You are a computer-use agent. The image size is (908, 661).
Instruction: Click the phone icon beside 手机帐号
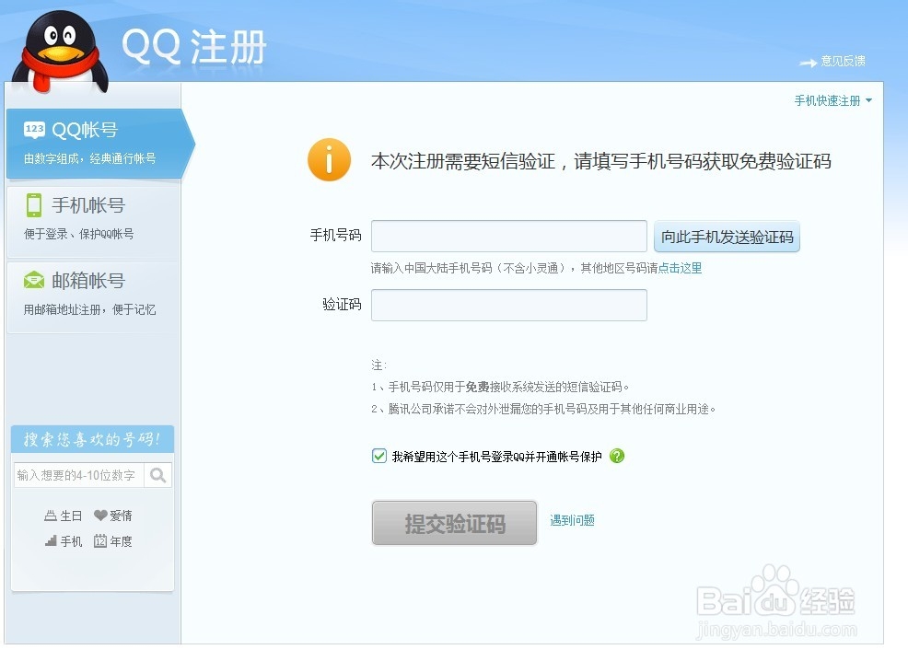pos(34,204)
